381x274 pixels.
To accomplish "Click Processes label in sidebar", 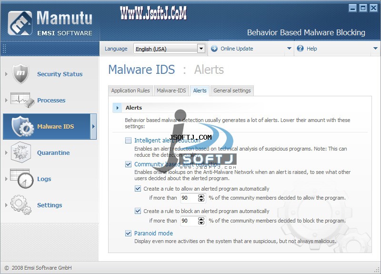I will (x=51, y=100).
